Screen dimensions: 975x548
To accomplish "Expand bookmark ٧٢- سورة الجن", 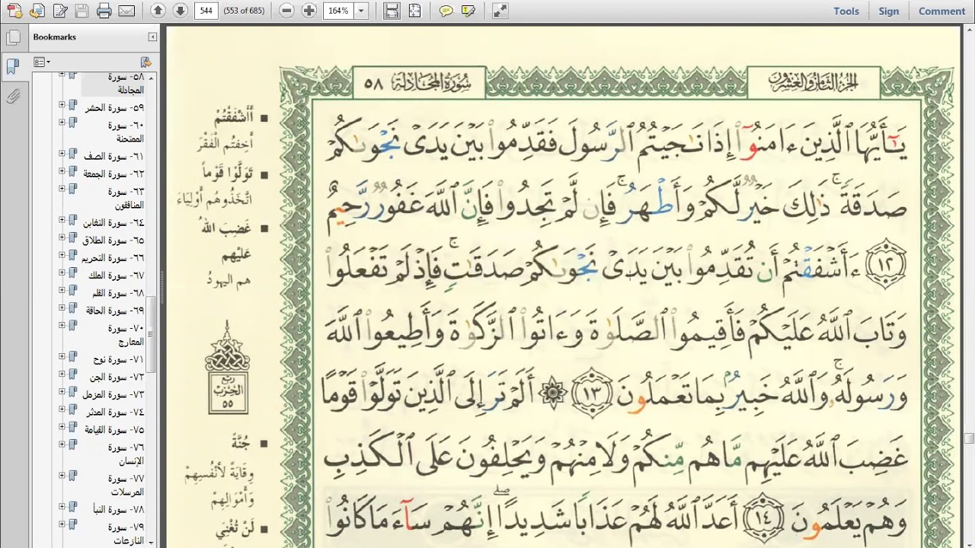I will [x=62, y=374].
